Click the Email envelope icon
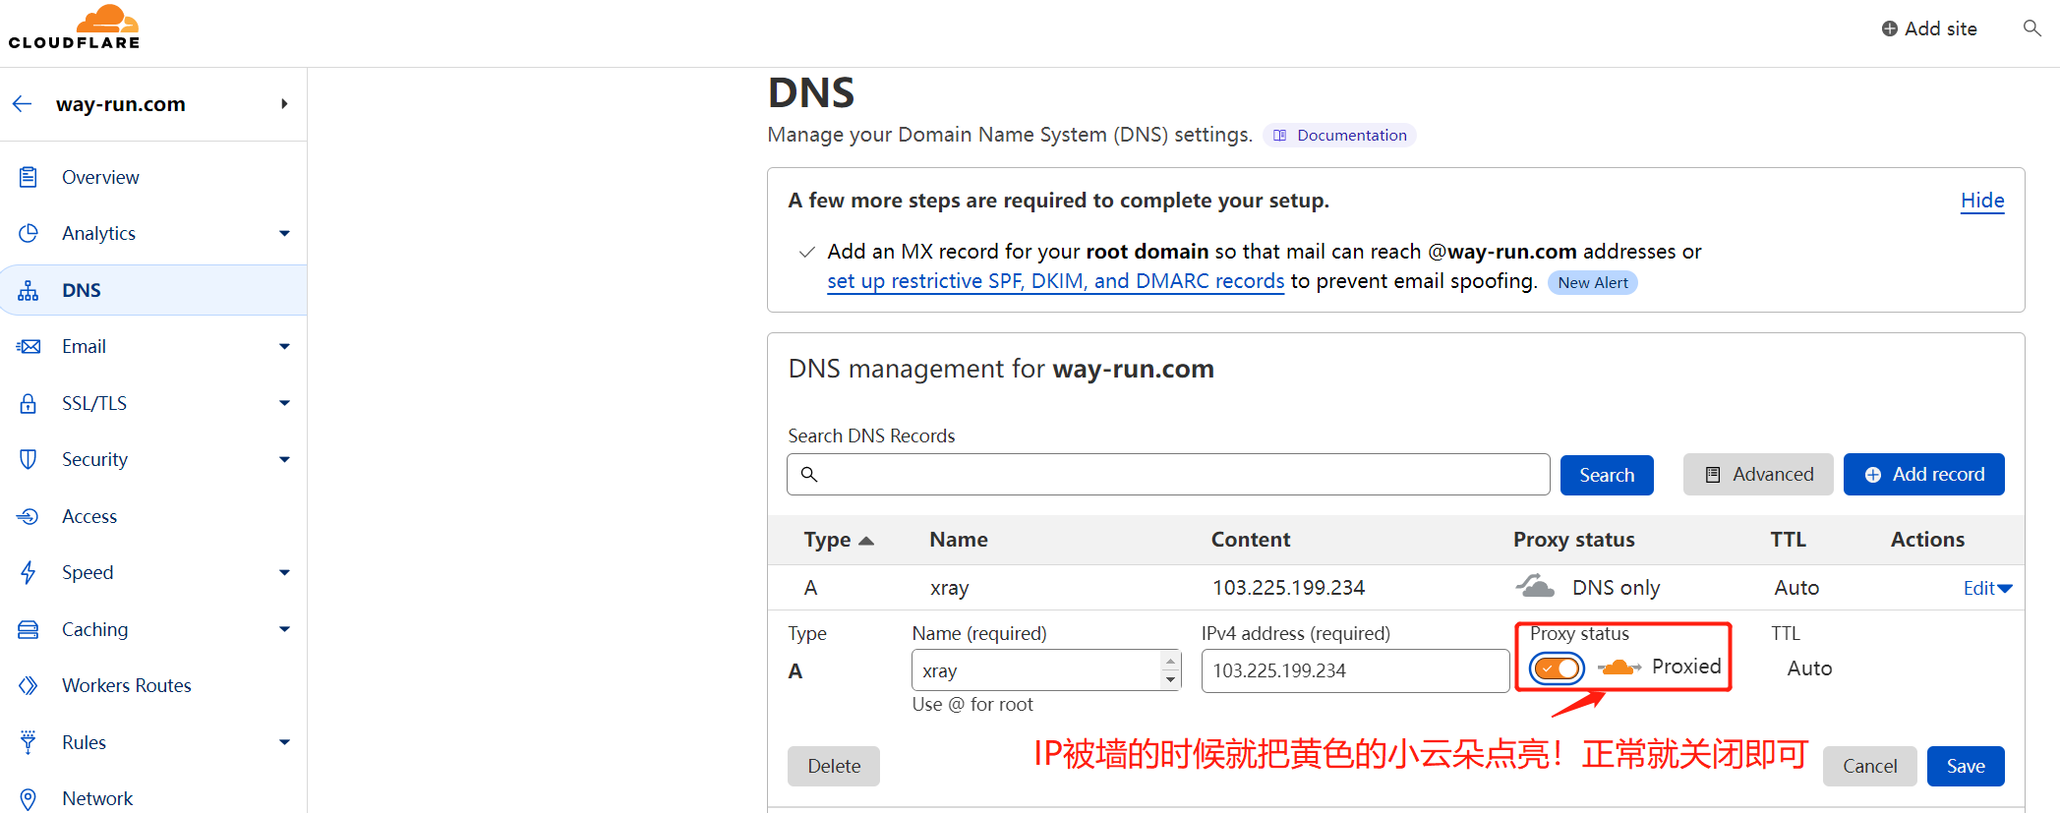The width and height of the screenshot is (2060, 813). pos(29,346)
